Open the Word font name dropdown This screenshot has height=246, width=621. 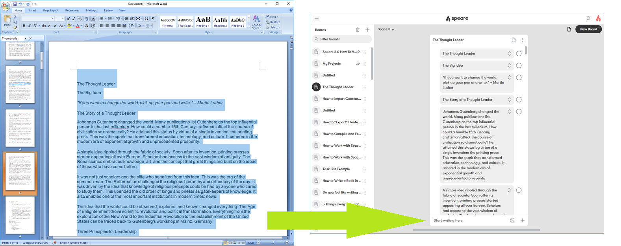click(52, 18)
